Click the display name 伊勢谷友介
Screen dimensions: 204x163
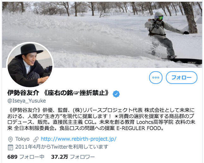coord(23,93)
